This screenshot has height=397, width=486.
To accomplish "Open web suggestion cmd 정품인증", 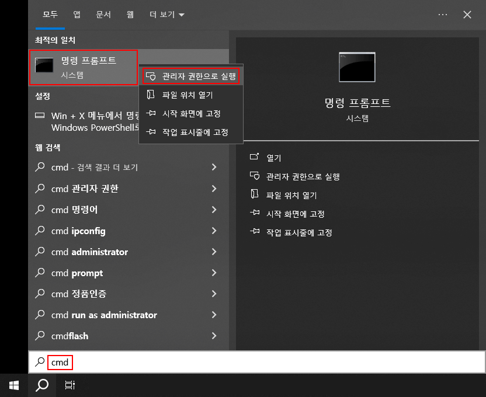I will coord(129,294).
